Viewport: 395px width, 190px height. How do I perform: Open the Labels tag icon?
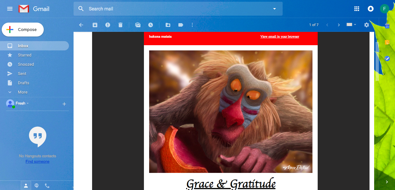pyautogui.click(x=181, y=25)
